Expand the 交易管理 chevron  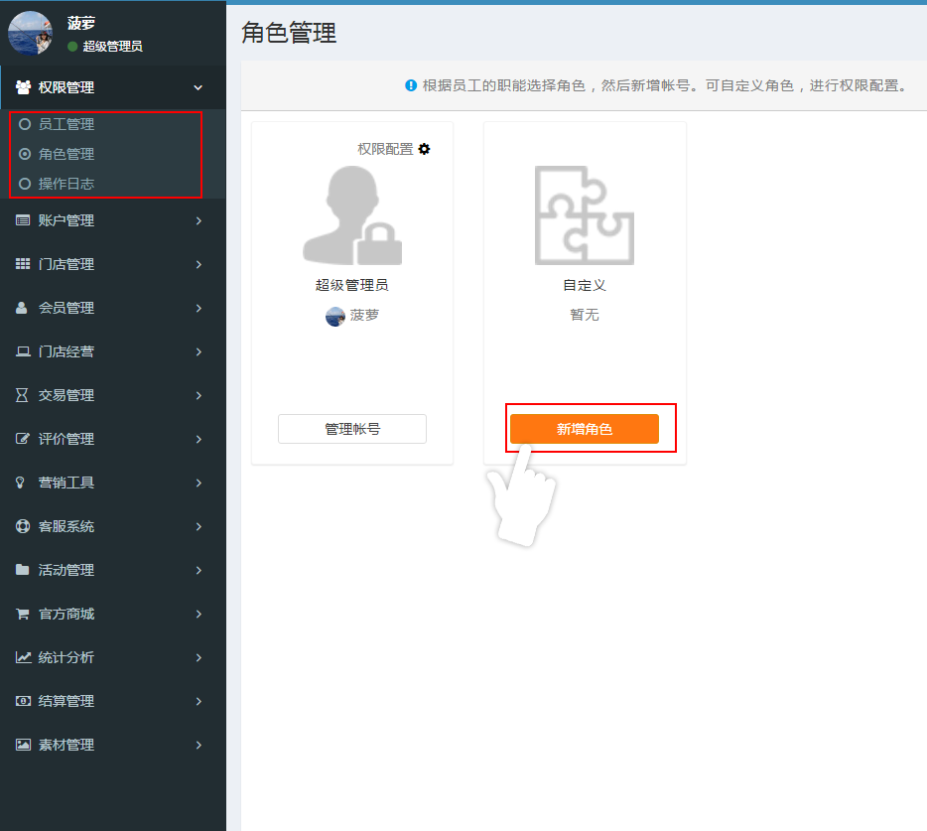[x=199, y=396]
